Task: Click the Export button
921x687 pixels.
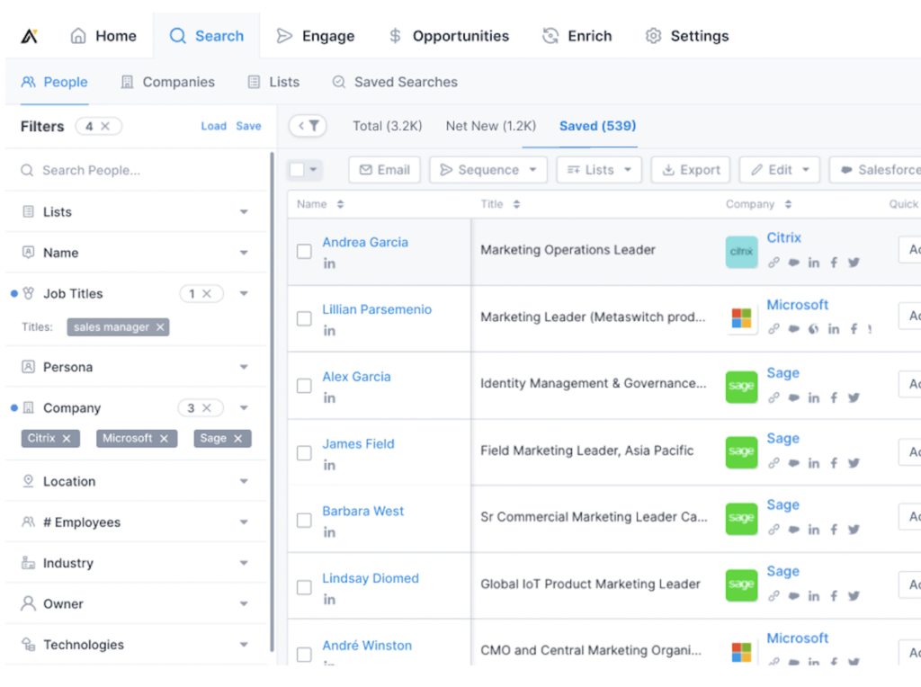Action: [x=691, y=170]
